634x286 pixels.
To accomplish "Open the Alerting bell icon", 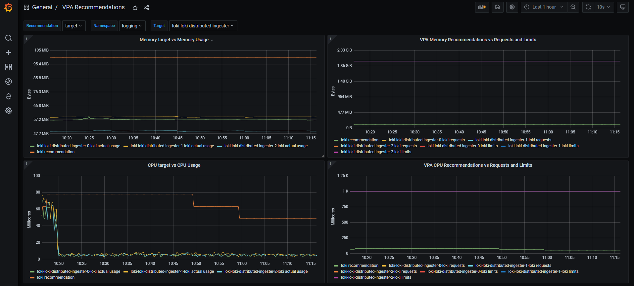I will coord(9,96).
